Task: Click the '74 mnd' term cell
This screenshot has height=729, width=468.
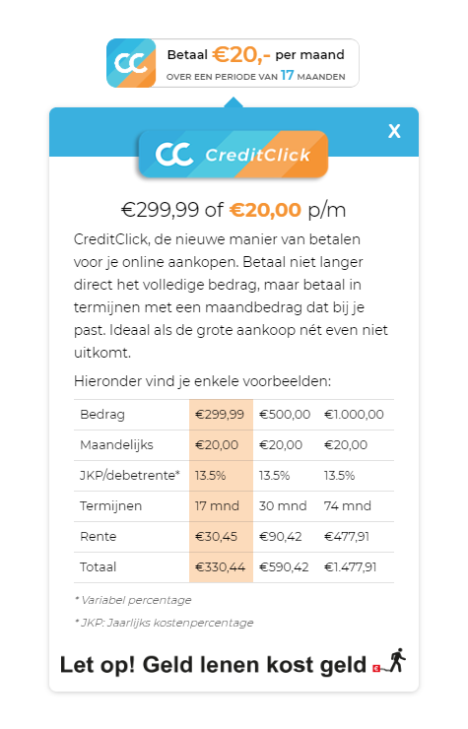Action: 348,505
